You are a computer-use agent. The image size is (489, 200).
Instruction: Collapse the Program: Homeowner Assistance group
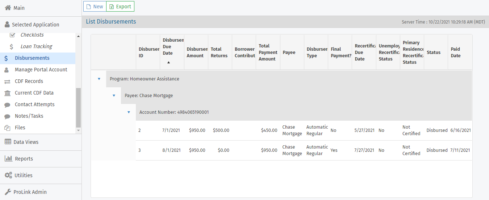[99, 79]
